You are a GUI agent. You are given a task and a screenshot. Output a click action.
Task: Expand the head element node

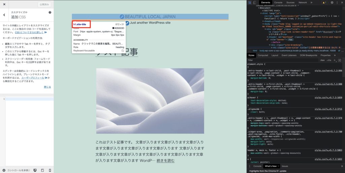click(263, 21)
